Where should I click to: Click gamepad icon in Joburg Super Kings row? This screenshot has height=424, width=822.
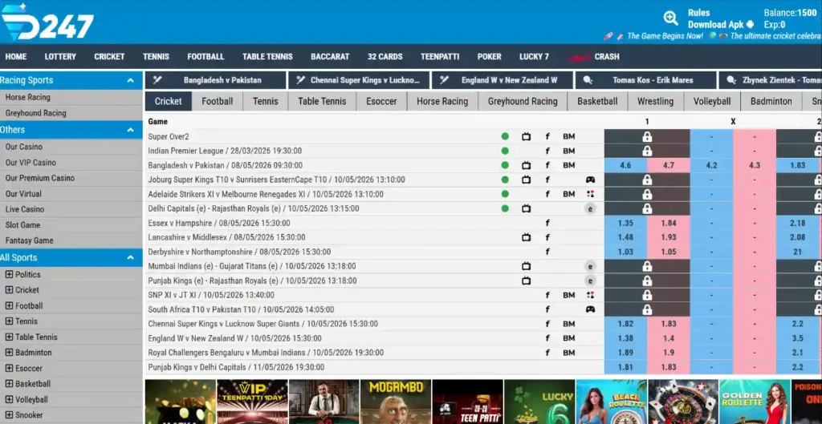590,180
